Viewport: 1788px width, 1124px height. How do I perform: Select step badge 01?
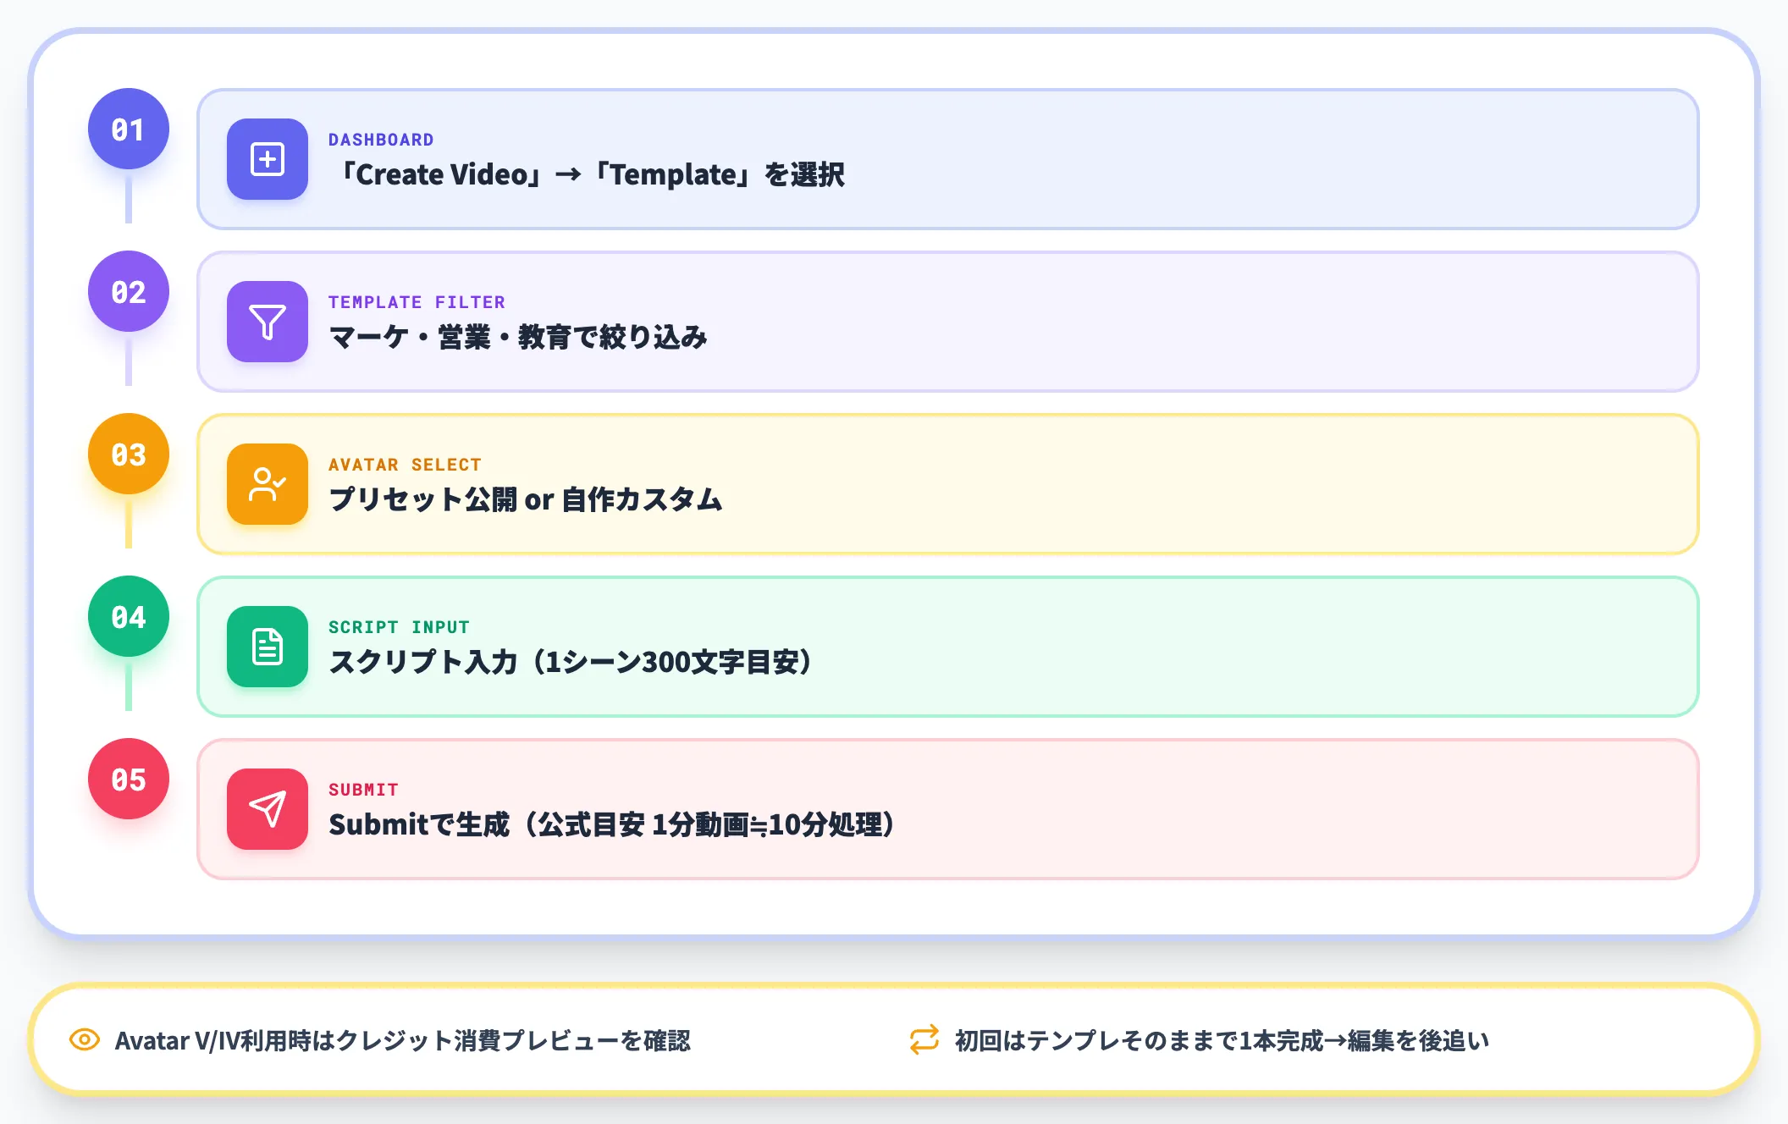(129, 129)
